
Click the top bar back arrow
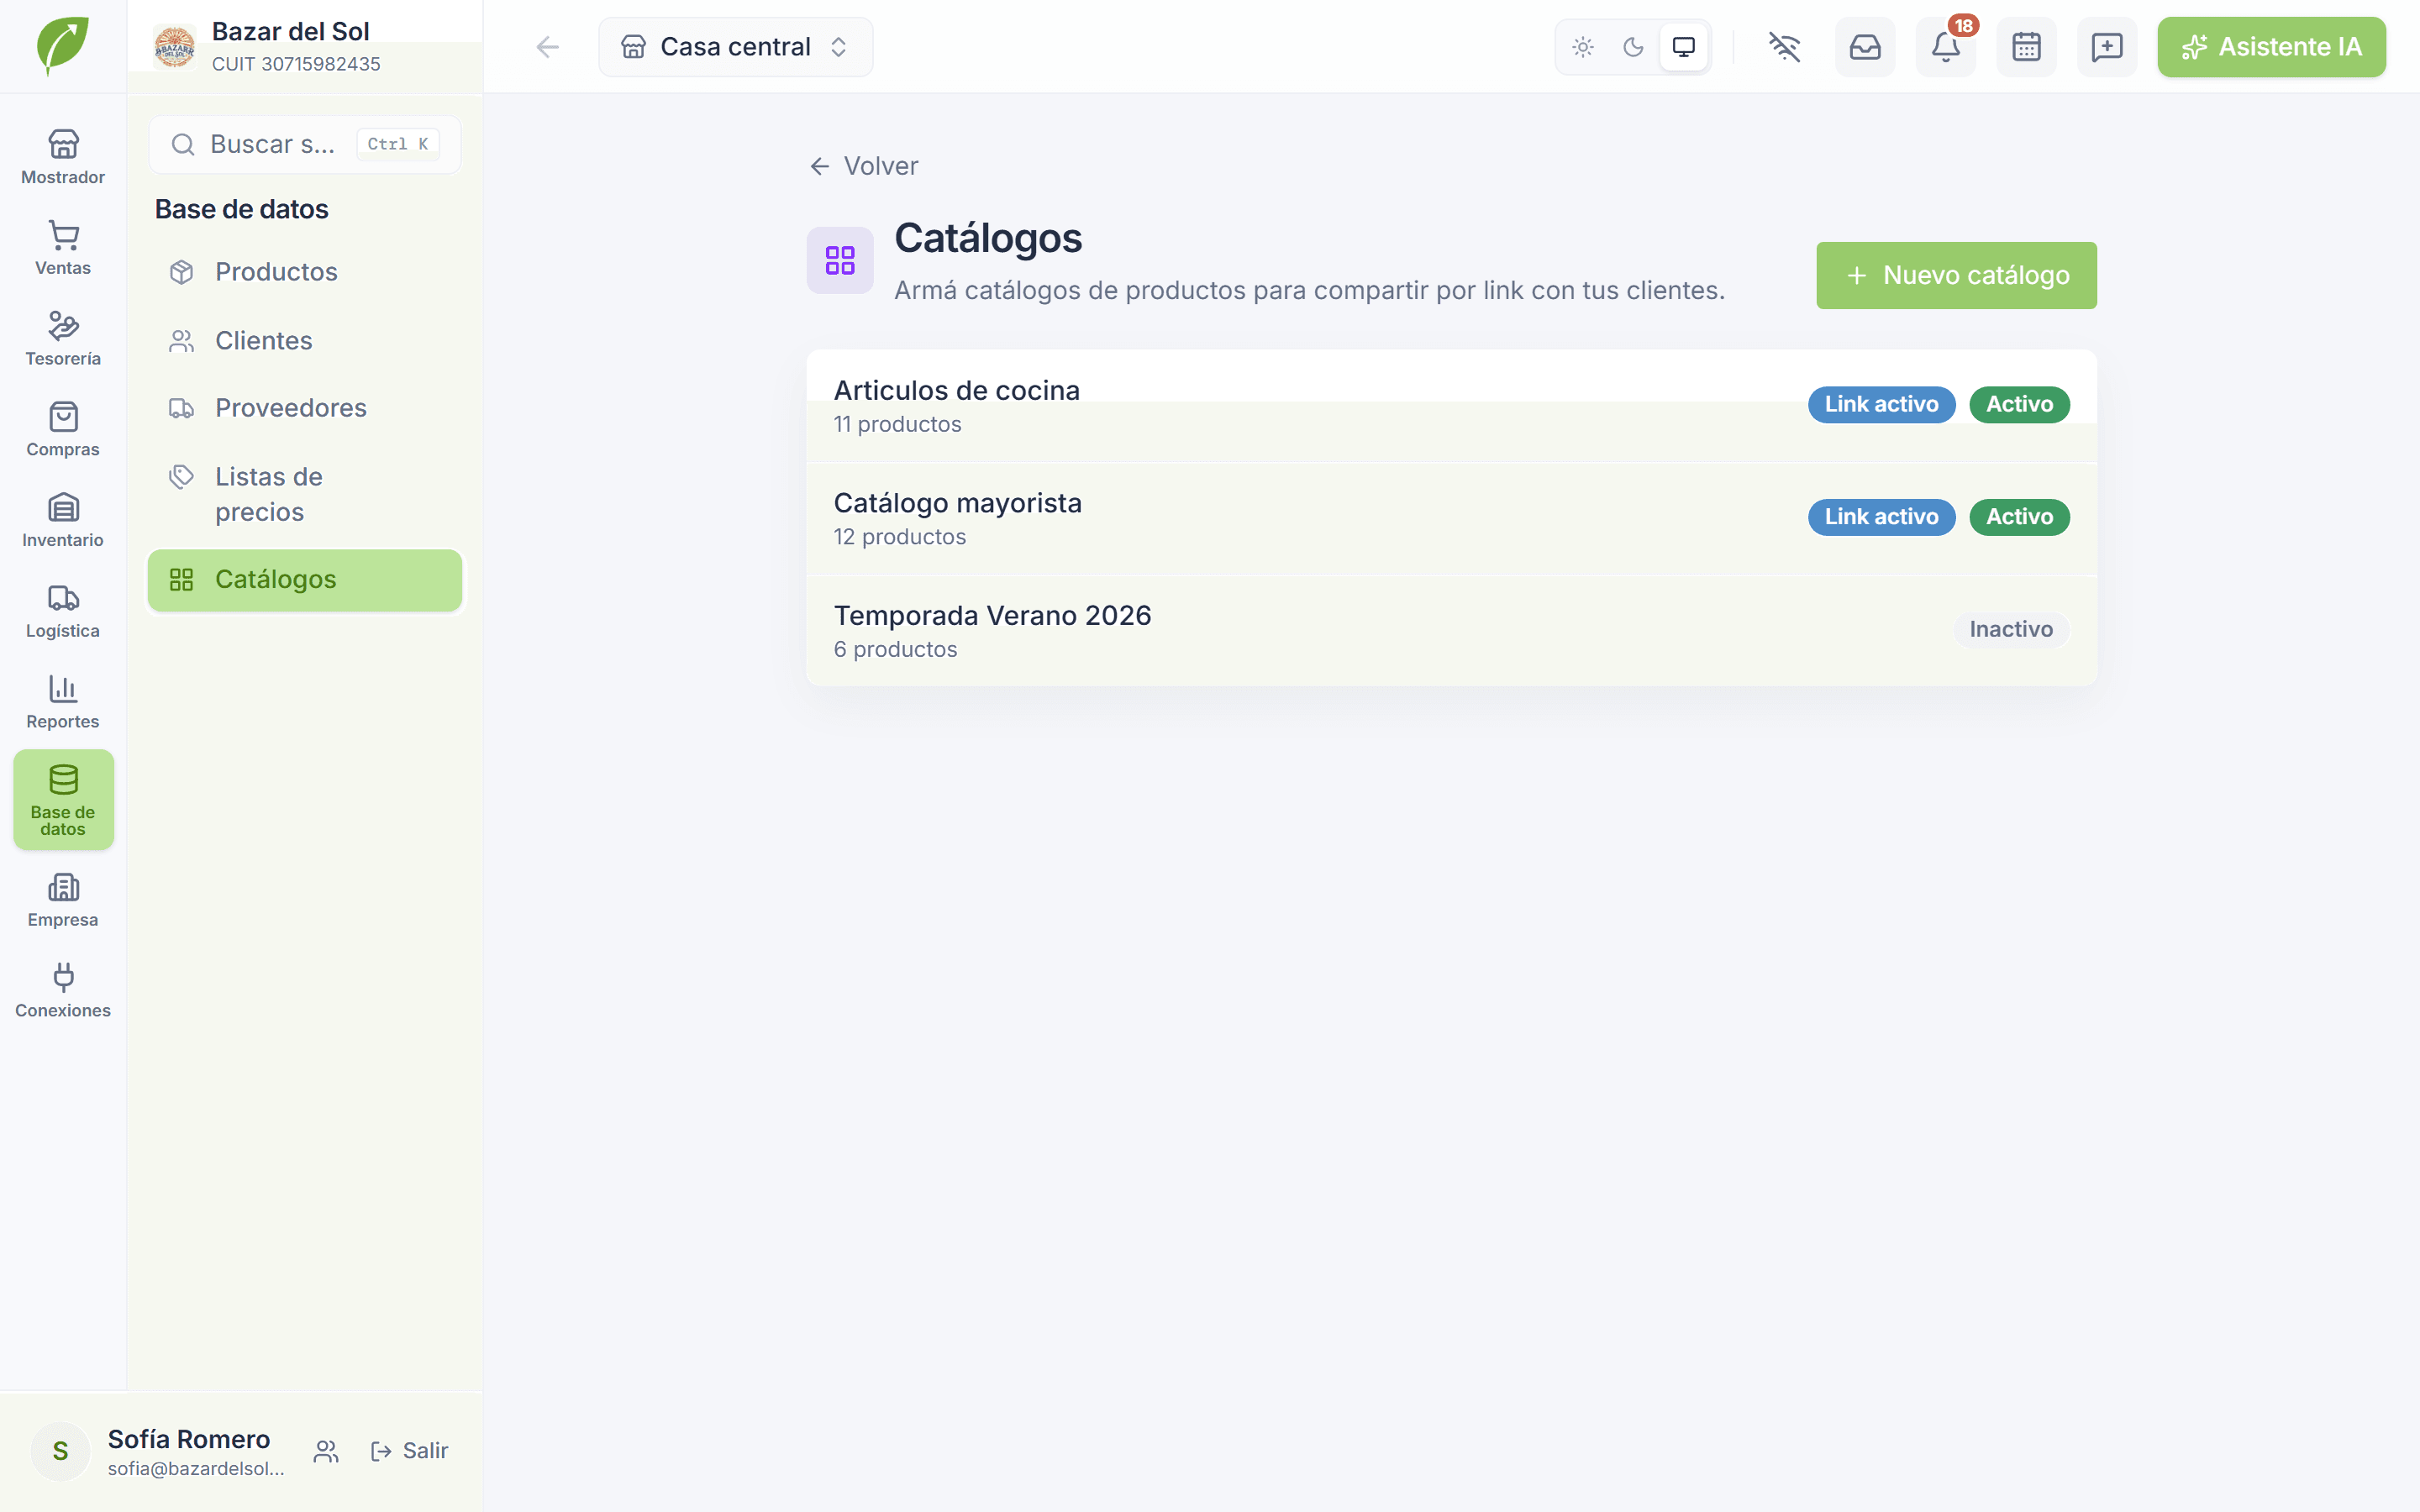pos(547,47)
